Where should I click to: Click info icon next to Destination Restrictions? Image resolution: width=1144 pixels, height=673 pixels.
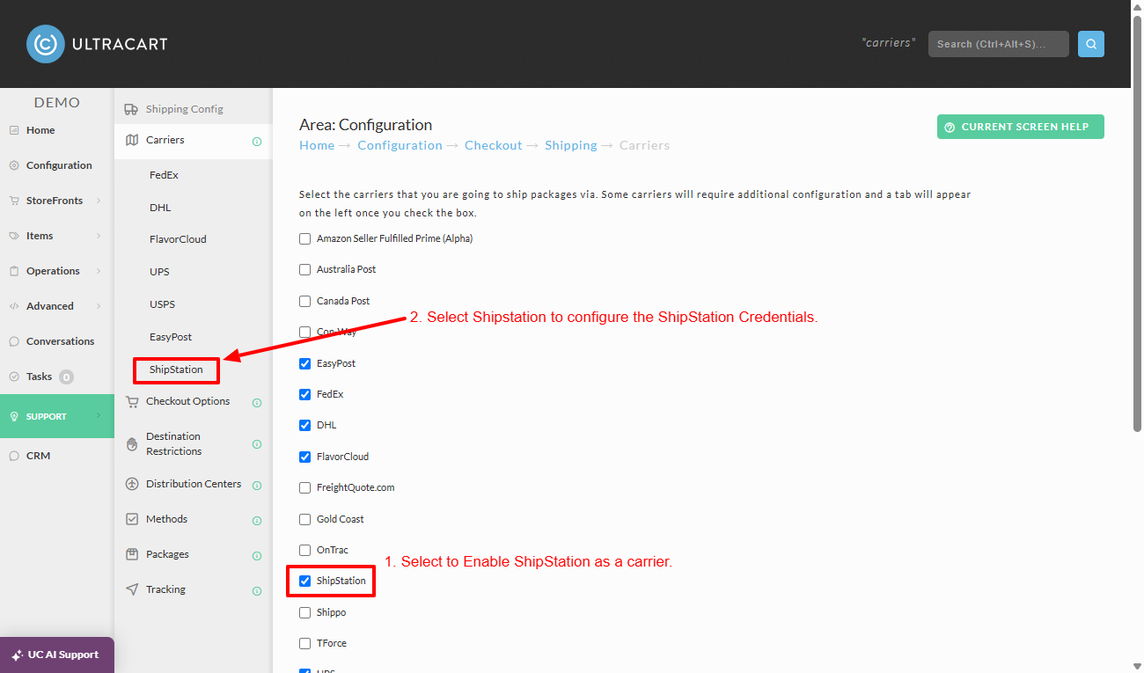(x=257, y=444)
